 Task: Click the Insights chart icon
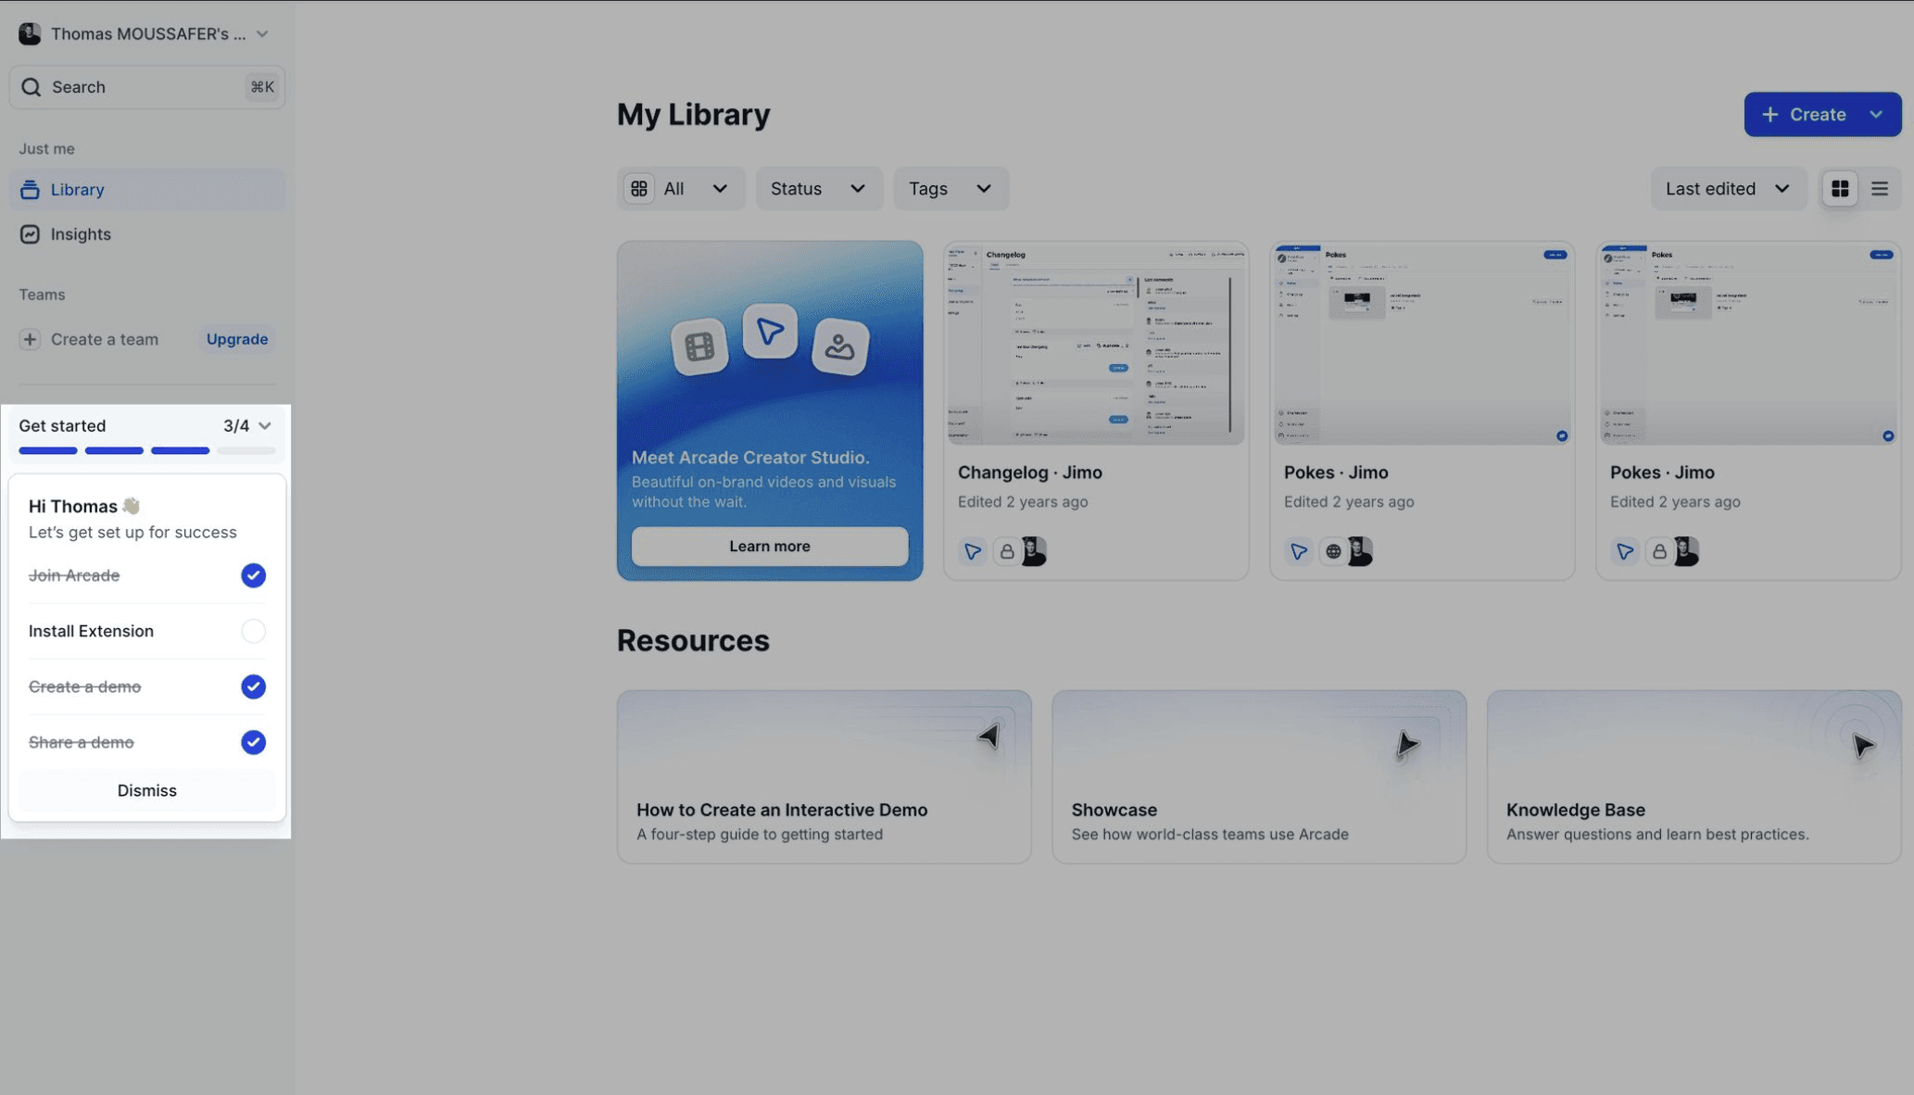click(x=30, y=234)
